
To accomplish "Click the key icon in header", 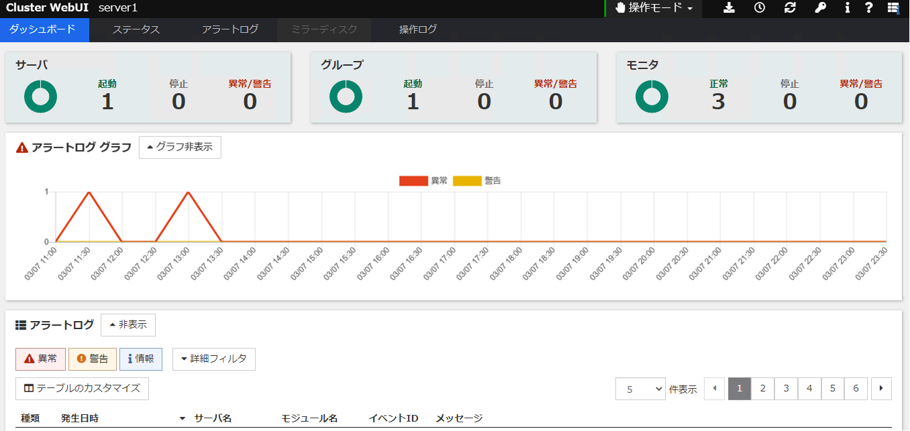I will pyautogui.click(x=820, y=8).
